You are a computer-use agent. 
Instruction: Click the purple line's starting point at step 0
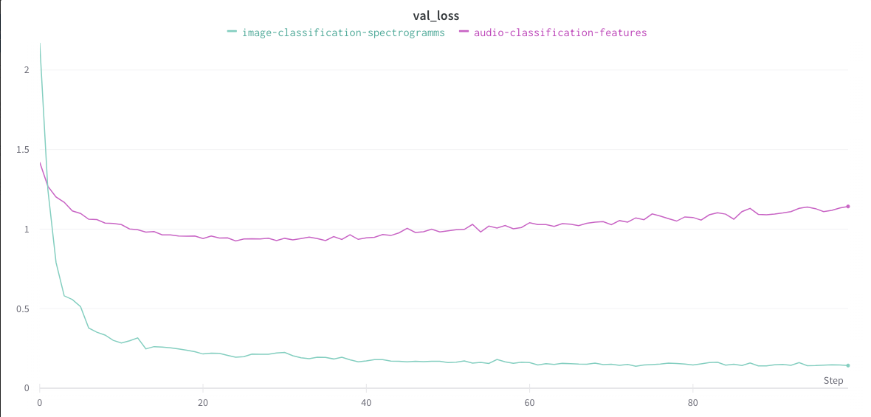[x=40, y=162]
